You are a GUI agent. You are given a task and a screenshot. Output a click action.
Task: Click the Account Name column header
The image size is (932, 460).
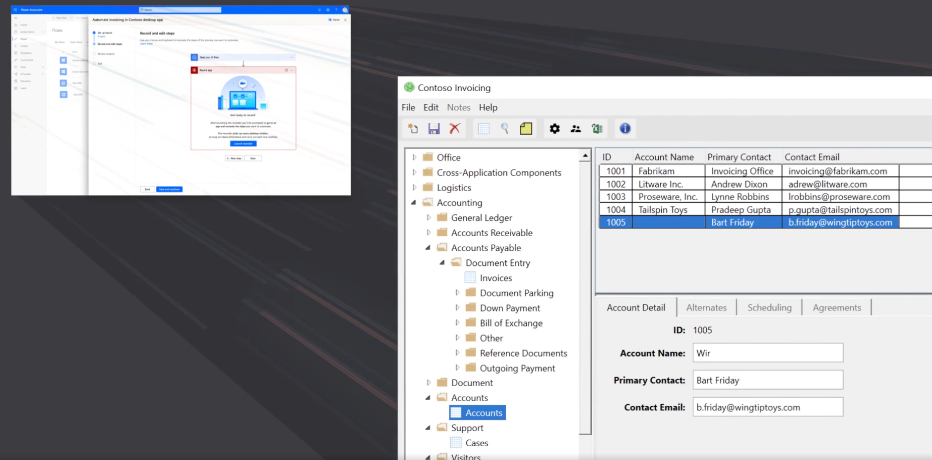coord(664,157)
